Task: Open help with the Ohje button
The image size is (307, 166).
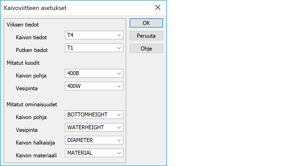Action: pyautogui.click(x=146, y=48)
